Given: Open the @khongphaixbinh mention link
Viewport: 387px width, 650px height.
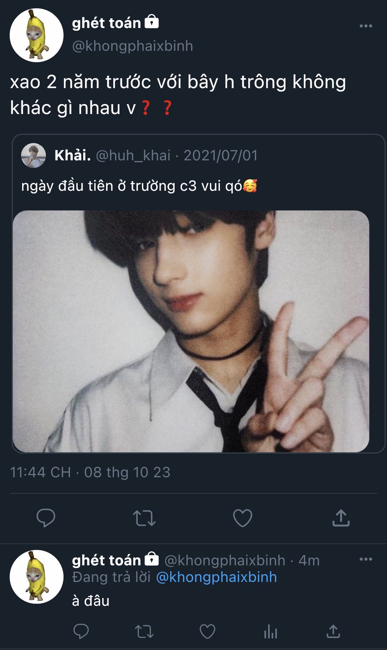Looking at the screenshot, I should pos(216,577).
